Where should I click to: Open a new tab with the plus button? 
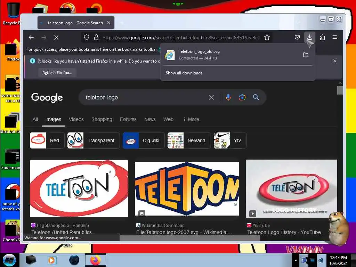tap(122, 23)
